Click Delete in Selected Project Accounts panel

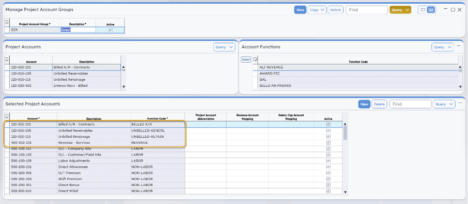pos(380,104)
